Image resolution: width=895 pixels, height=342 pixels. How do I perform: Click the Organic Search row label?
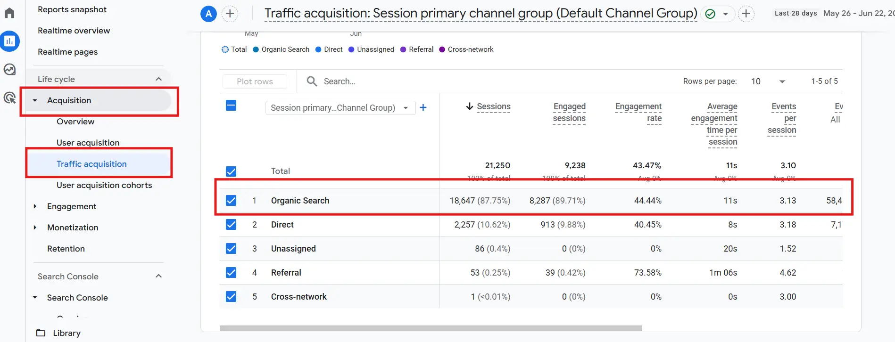(x=300, y=201)
